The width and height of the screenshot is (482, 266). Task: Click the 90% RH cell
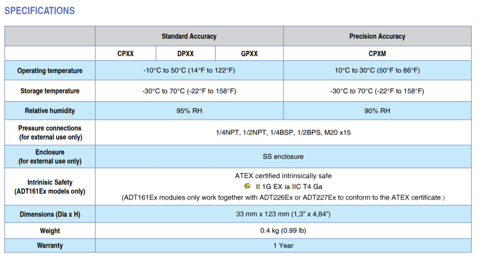(377, 111)
